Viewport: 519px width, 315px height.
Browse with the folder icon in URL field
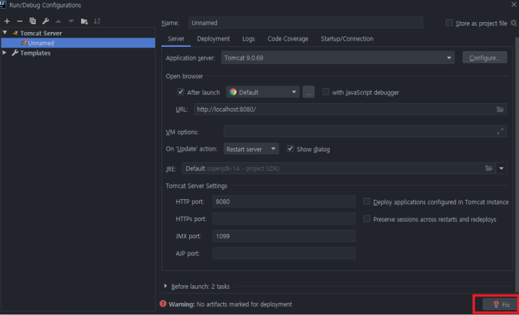pyautogui.click(x=500, y=110)
